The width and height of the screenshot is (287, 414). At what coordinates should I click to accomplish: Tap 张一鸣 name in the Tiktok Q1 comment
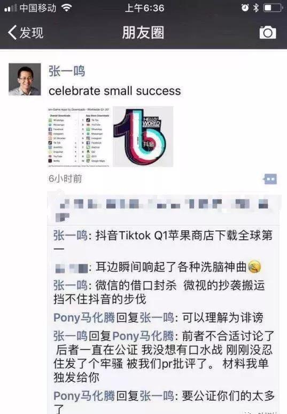point(70,235)
